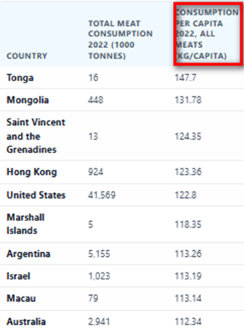Select the Mongolia country name
Screen dimensions: 244x330
click(x=28, y=100)
